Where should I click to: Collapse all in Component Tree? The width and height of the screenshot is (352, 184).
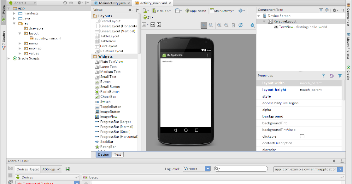tap(327, 10)
